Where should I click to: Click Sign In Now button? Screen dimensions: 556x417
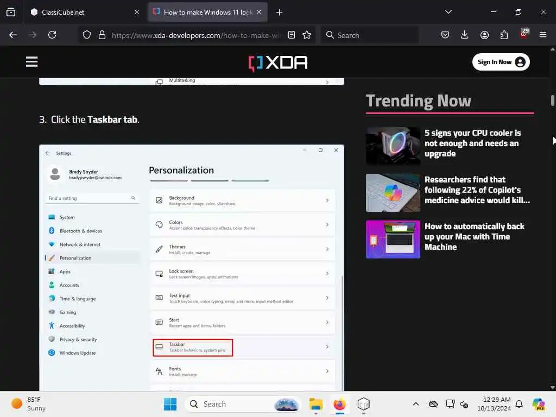click(x=501, y=62)
